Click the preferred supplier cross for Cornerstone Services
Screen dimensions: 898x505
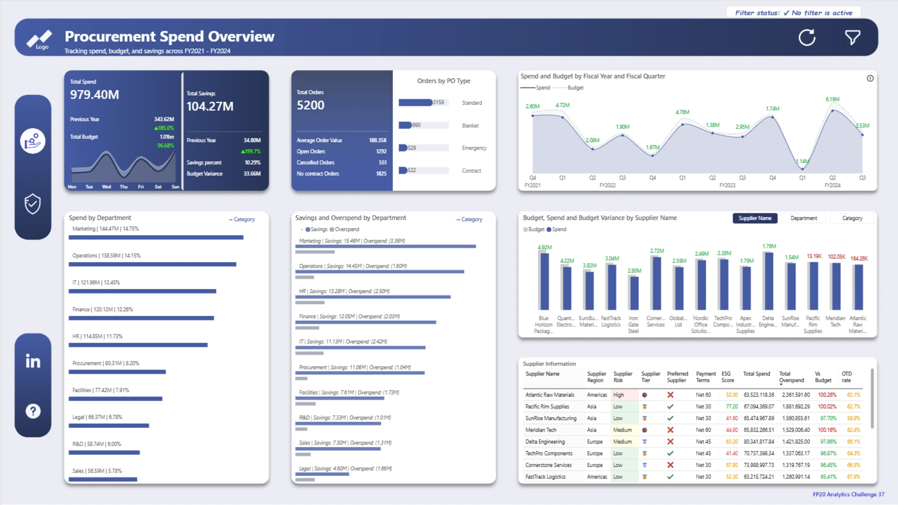click(670, 465)
